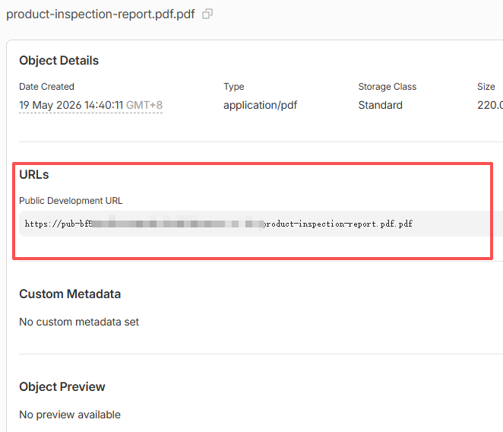This screenshot has height=432, width=503.
Task: Click the date created value 19 May 2026
Action: coord(90,105)
